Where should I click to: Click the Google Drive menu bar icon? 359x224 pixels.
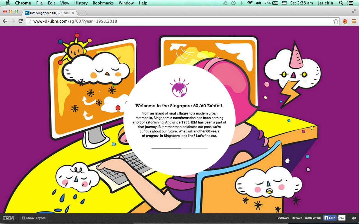[x=225, y=3]
